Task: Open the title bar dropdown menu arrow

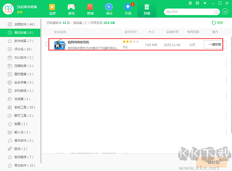Action: click(205, 3)
